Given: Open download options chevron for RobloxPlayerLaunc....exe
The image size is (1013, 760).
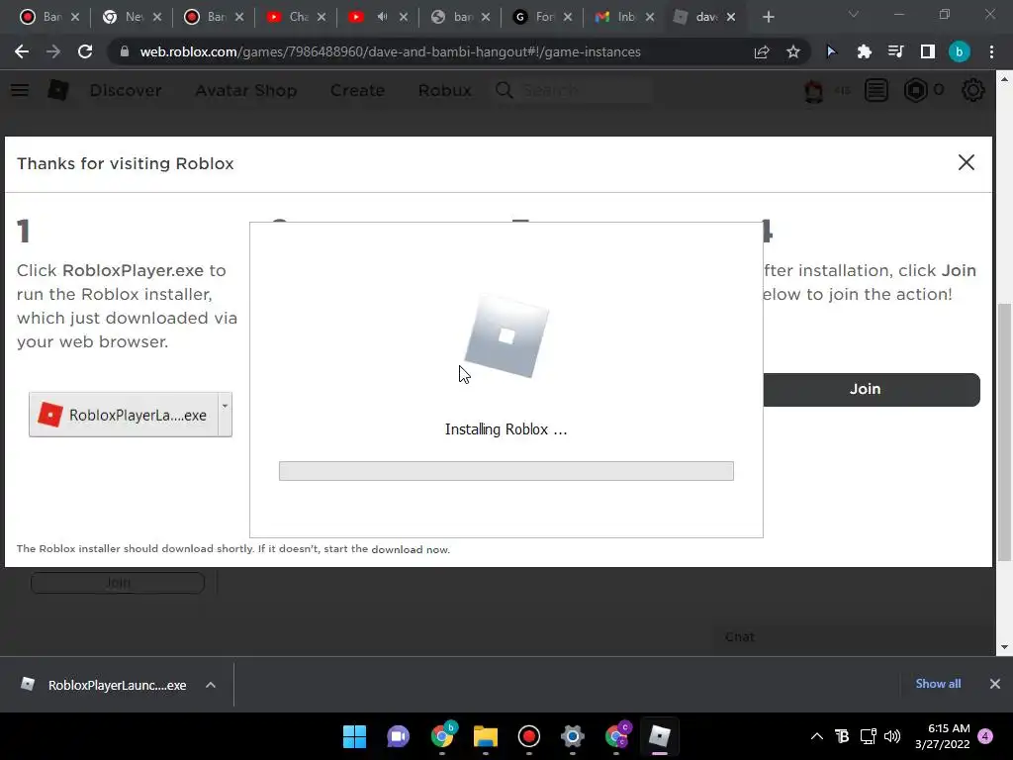Looking at the screenshot, I should pyautogui.click(x=211, y=685).
